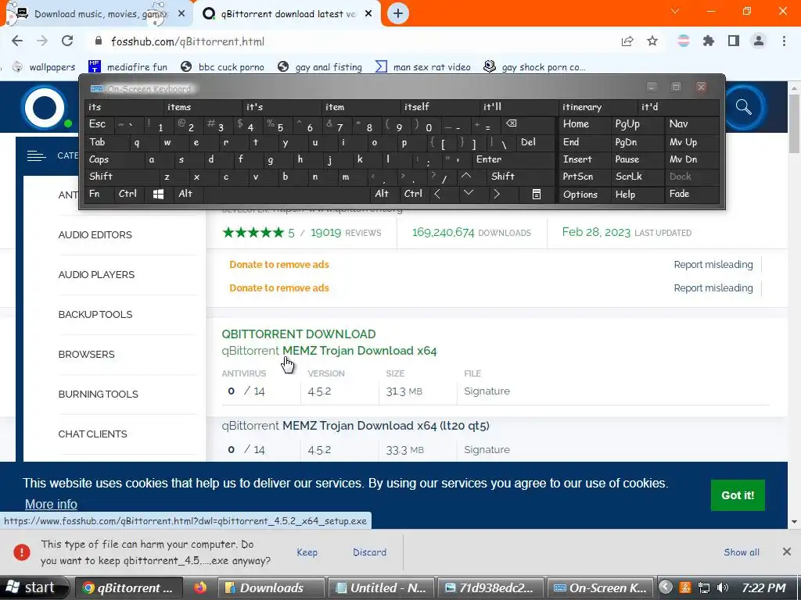
Task: Click 19019 reviews link
Action: point(346,233)
